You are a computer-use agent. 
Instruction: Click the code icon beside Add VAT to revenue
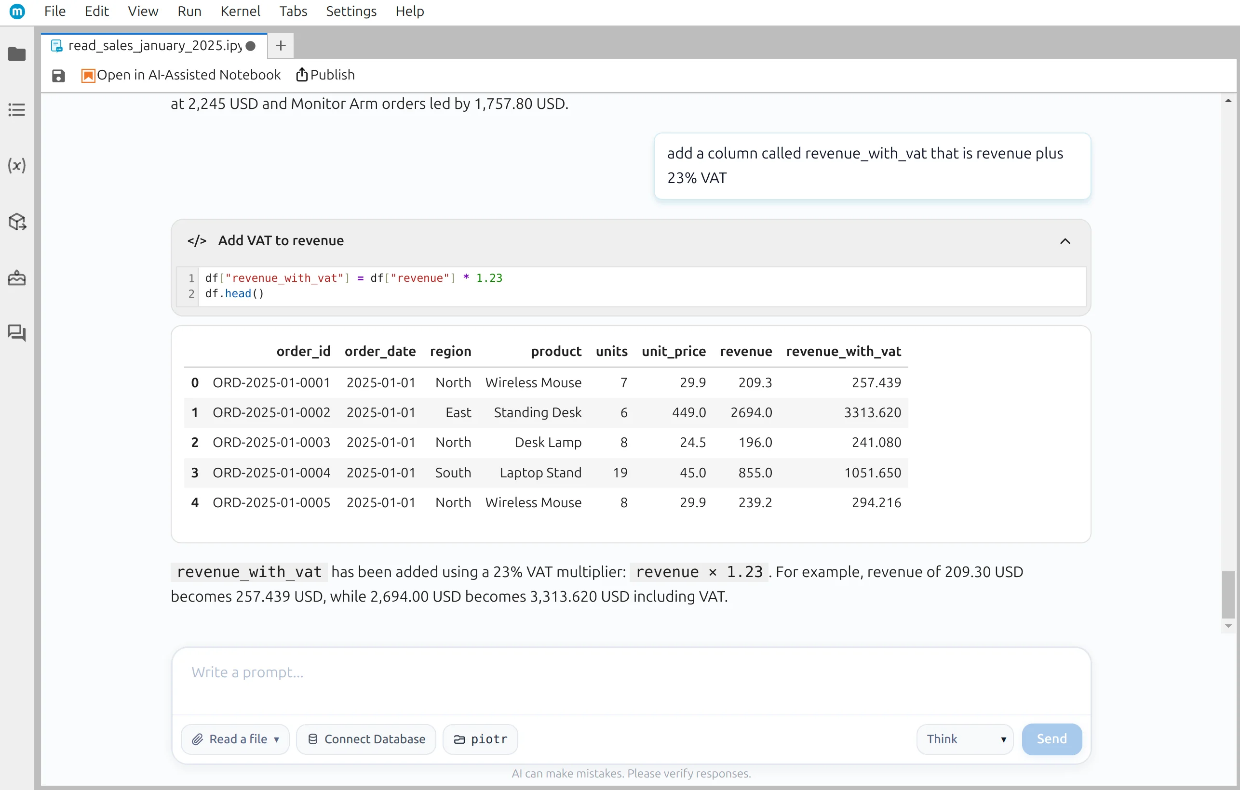tap(197, 240)
